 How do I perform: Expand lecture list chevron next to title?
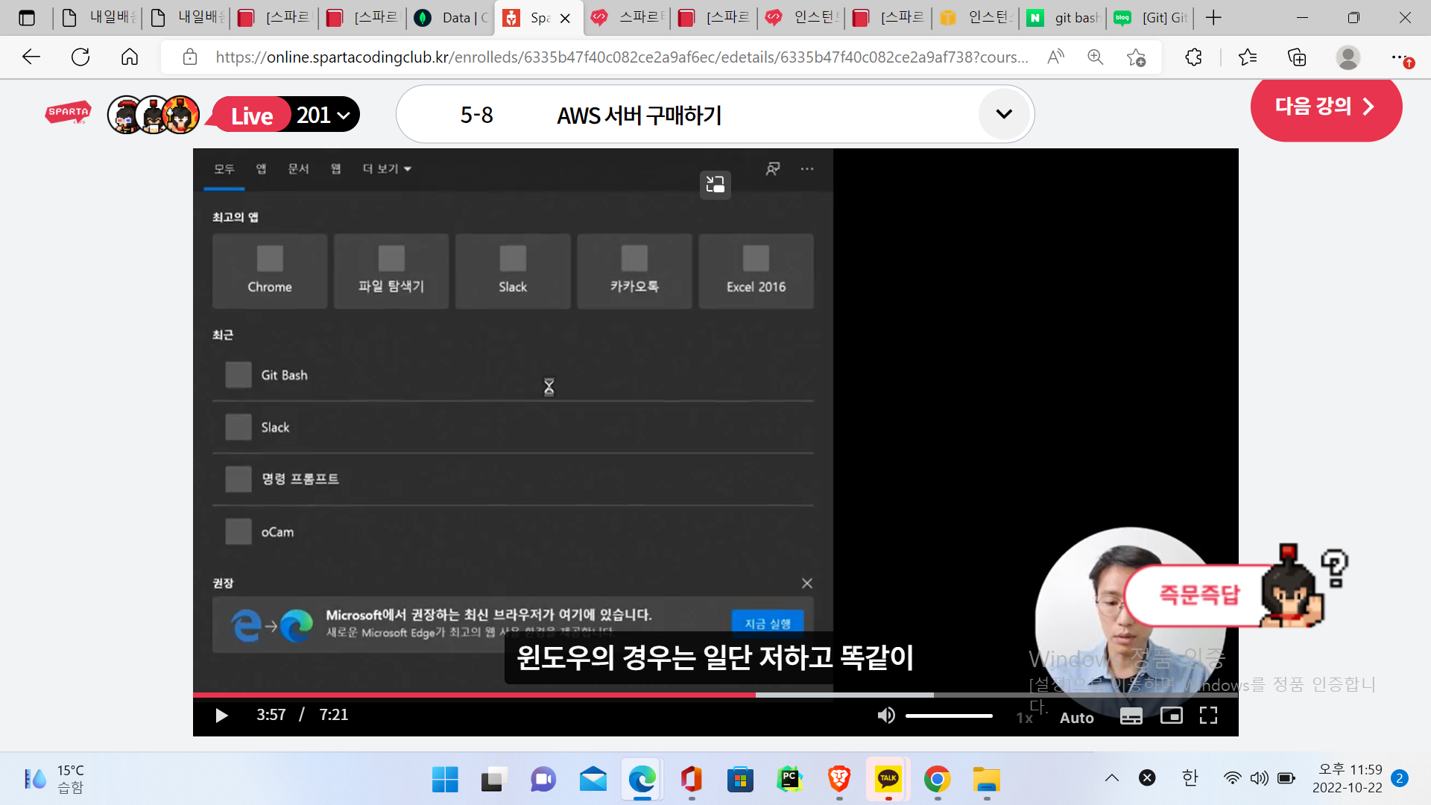(1004, 114)
